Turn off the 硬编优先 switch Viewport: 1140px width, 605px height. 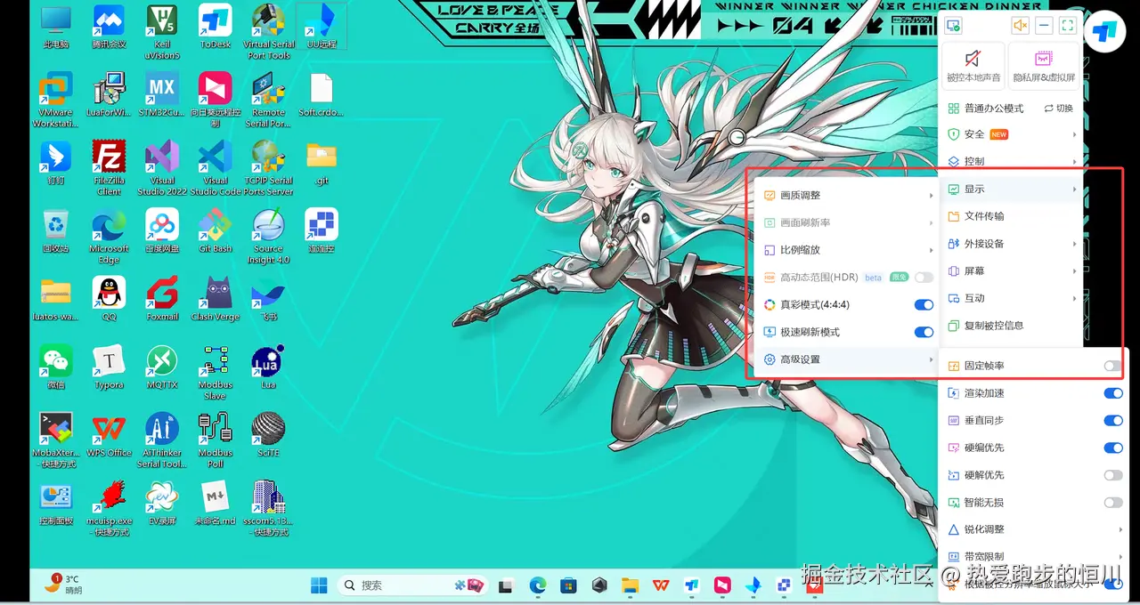1112,448
